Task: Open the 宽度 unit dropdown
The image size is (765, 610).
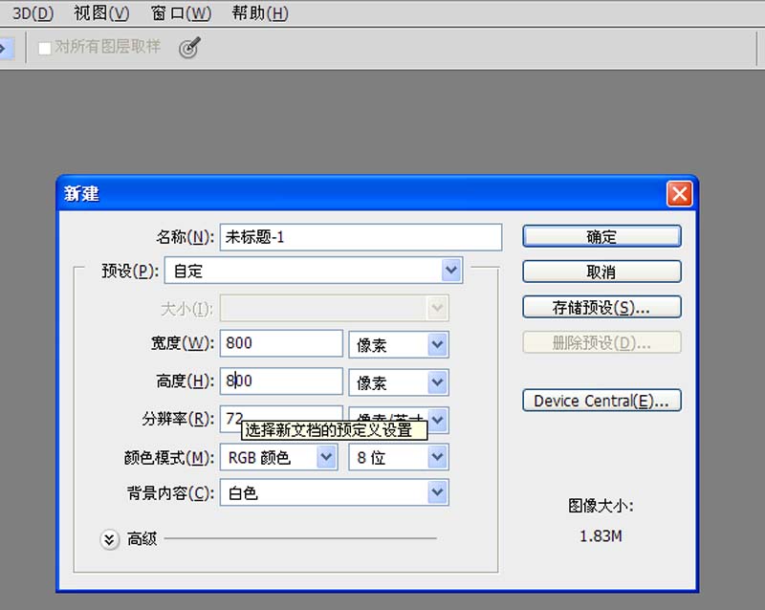Action: click(399, 344)
